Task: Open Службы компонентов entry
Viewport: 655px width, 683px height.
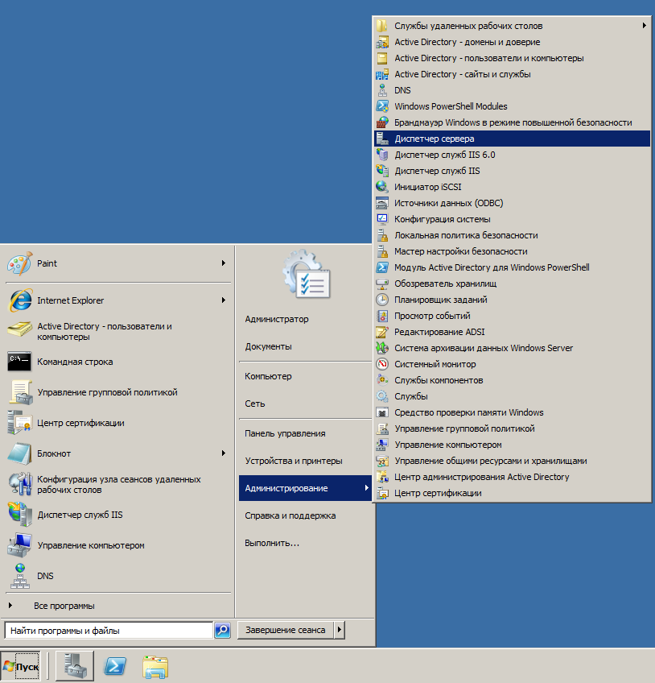Action: (513, 380)
